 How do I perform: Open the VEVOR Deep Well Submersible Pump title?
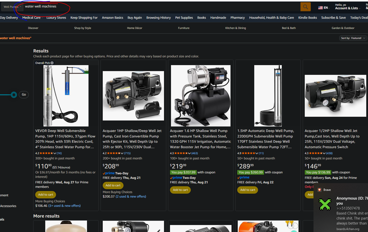(x=65, y=139)
